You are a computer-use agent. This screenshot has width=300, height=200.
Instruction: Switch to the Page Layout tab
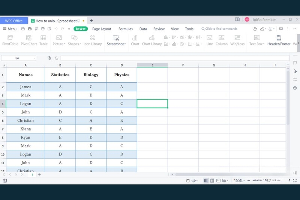[x=102, y=29]
